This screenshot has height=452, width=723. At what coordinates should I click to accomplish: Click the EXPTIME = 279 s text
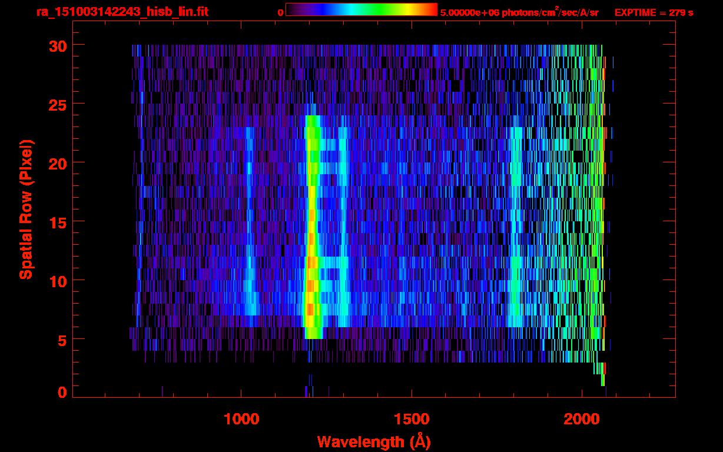pyautogui.click(x=654, y=12)
